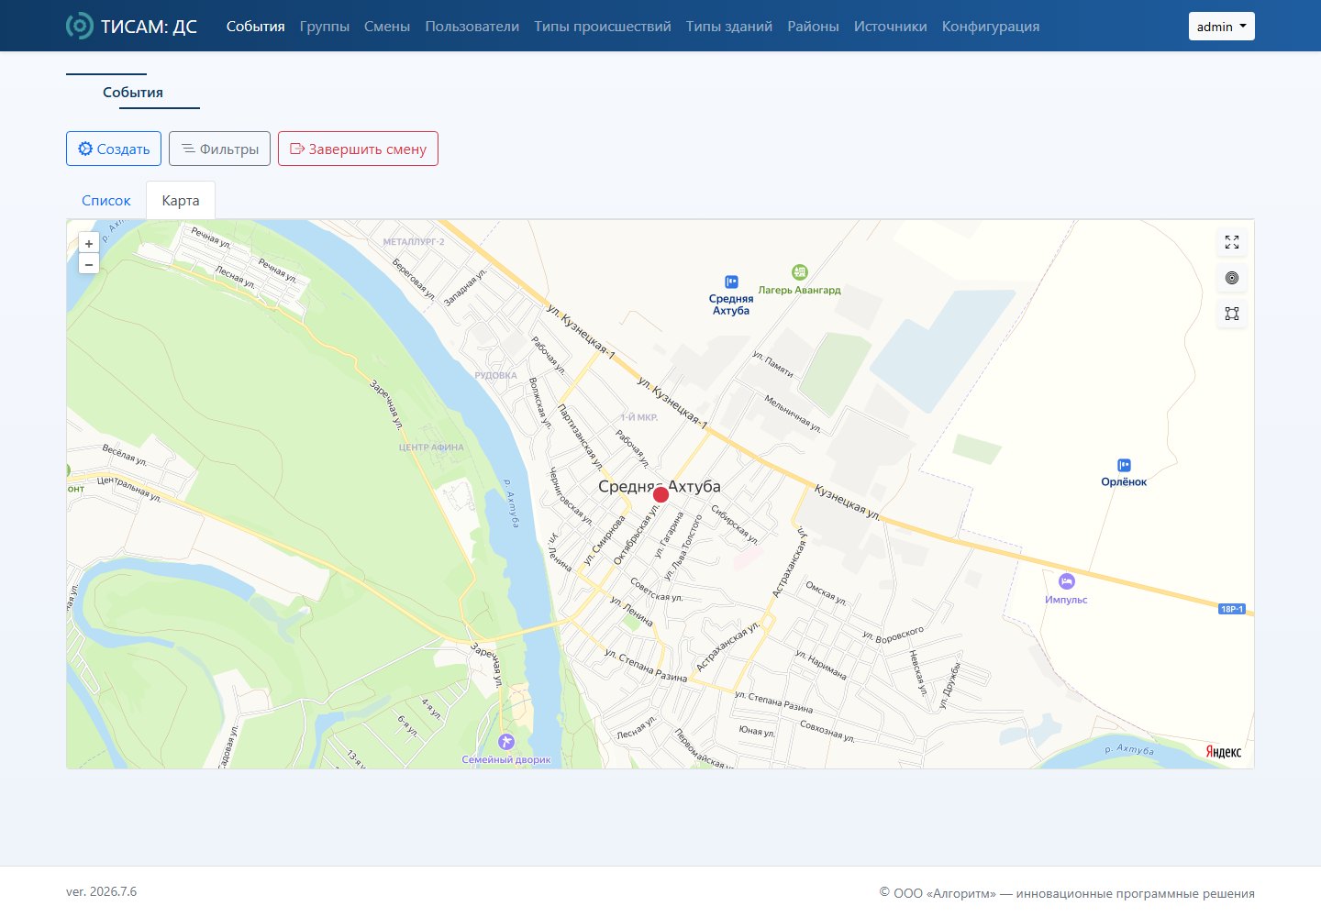Click the ЦЕНТР АФИНА map label

click(x=431, y=447)
